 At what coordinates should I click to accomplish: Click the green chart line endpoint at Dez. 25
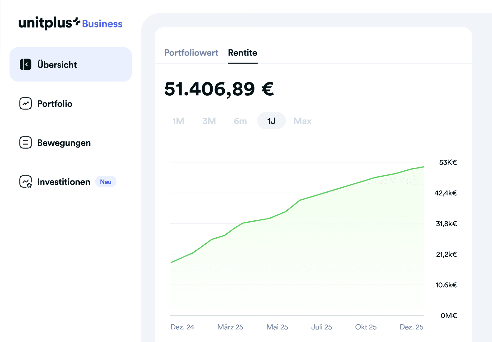423,167
